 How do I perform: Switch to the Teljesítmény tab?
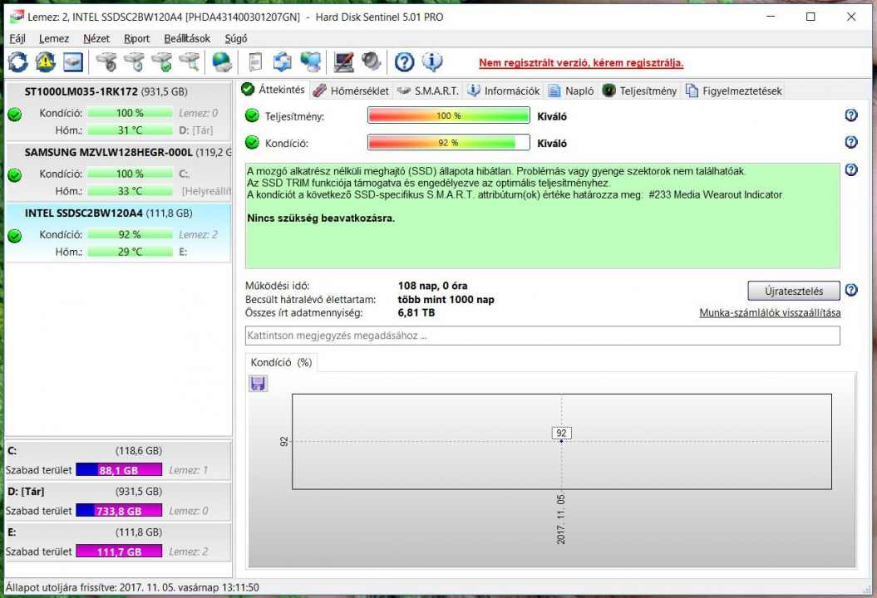click(640, 91)
